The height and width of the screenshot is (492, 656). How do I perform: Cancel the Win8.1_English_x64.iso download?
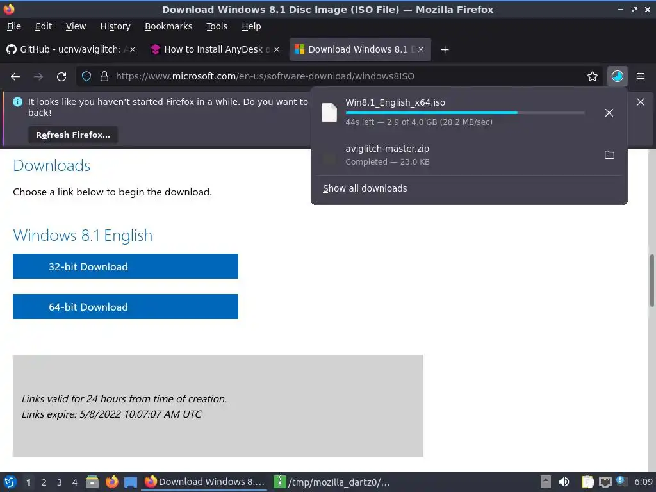(609, 113)
